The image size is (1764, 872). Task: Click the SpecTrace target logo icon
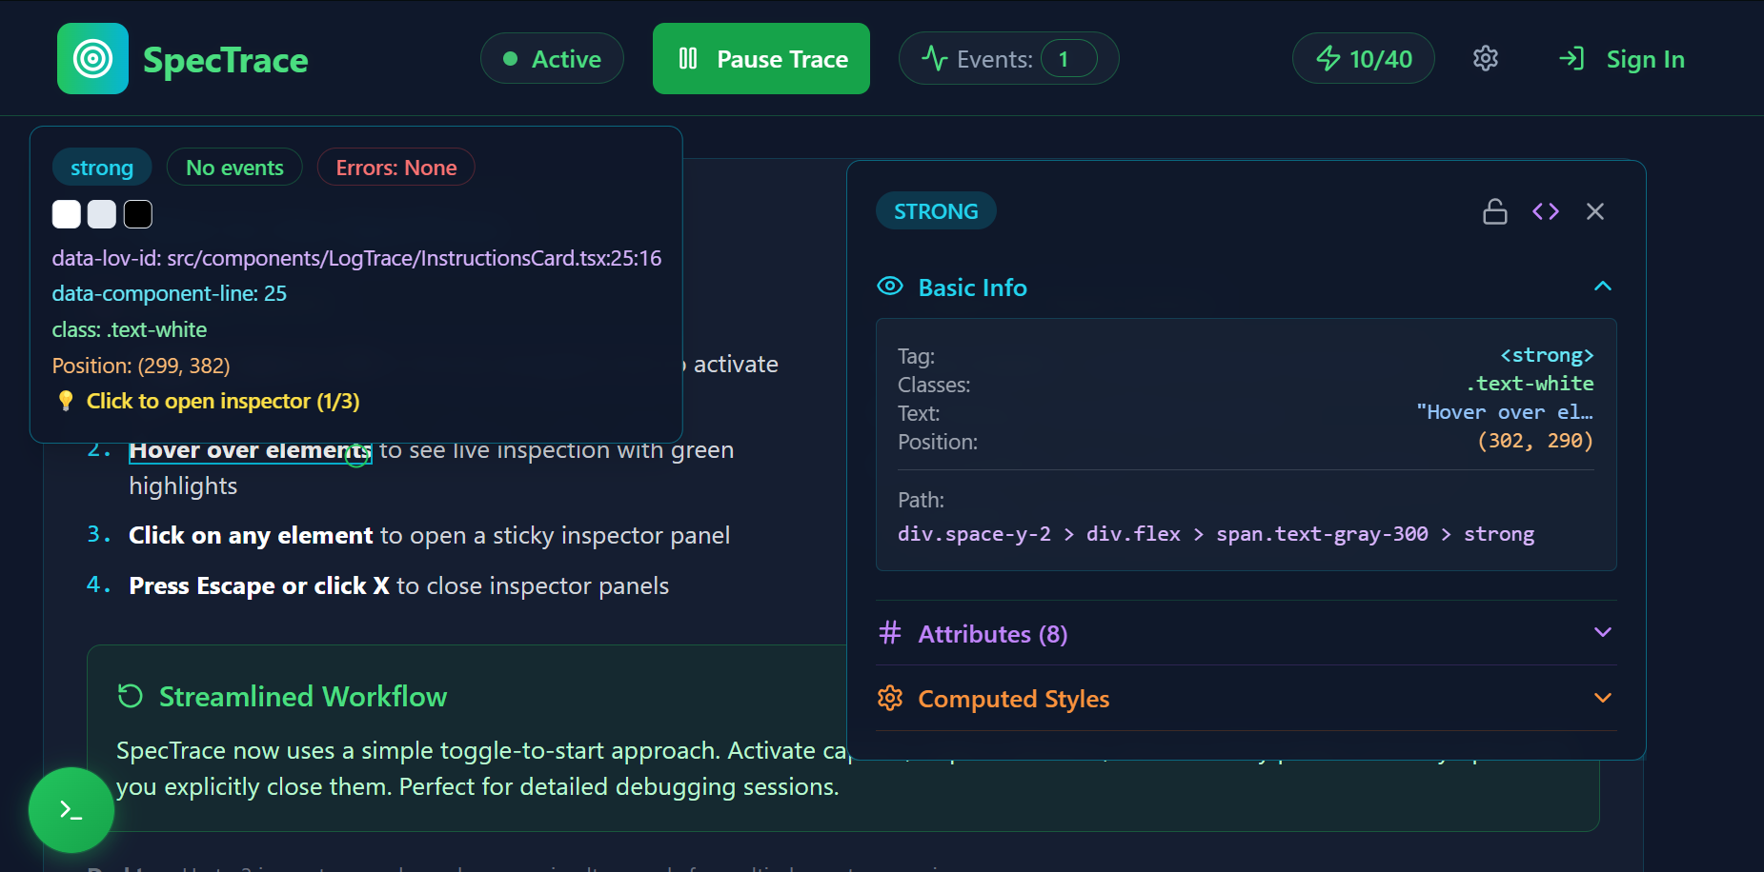coord(92,58)
